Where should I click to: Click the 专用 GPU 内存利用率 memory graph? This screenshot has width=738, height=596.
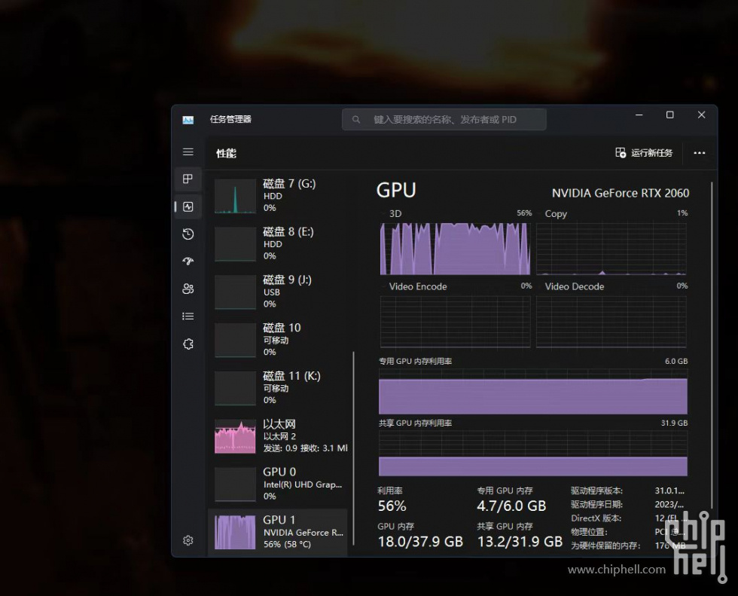click(x=533, y=391)
